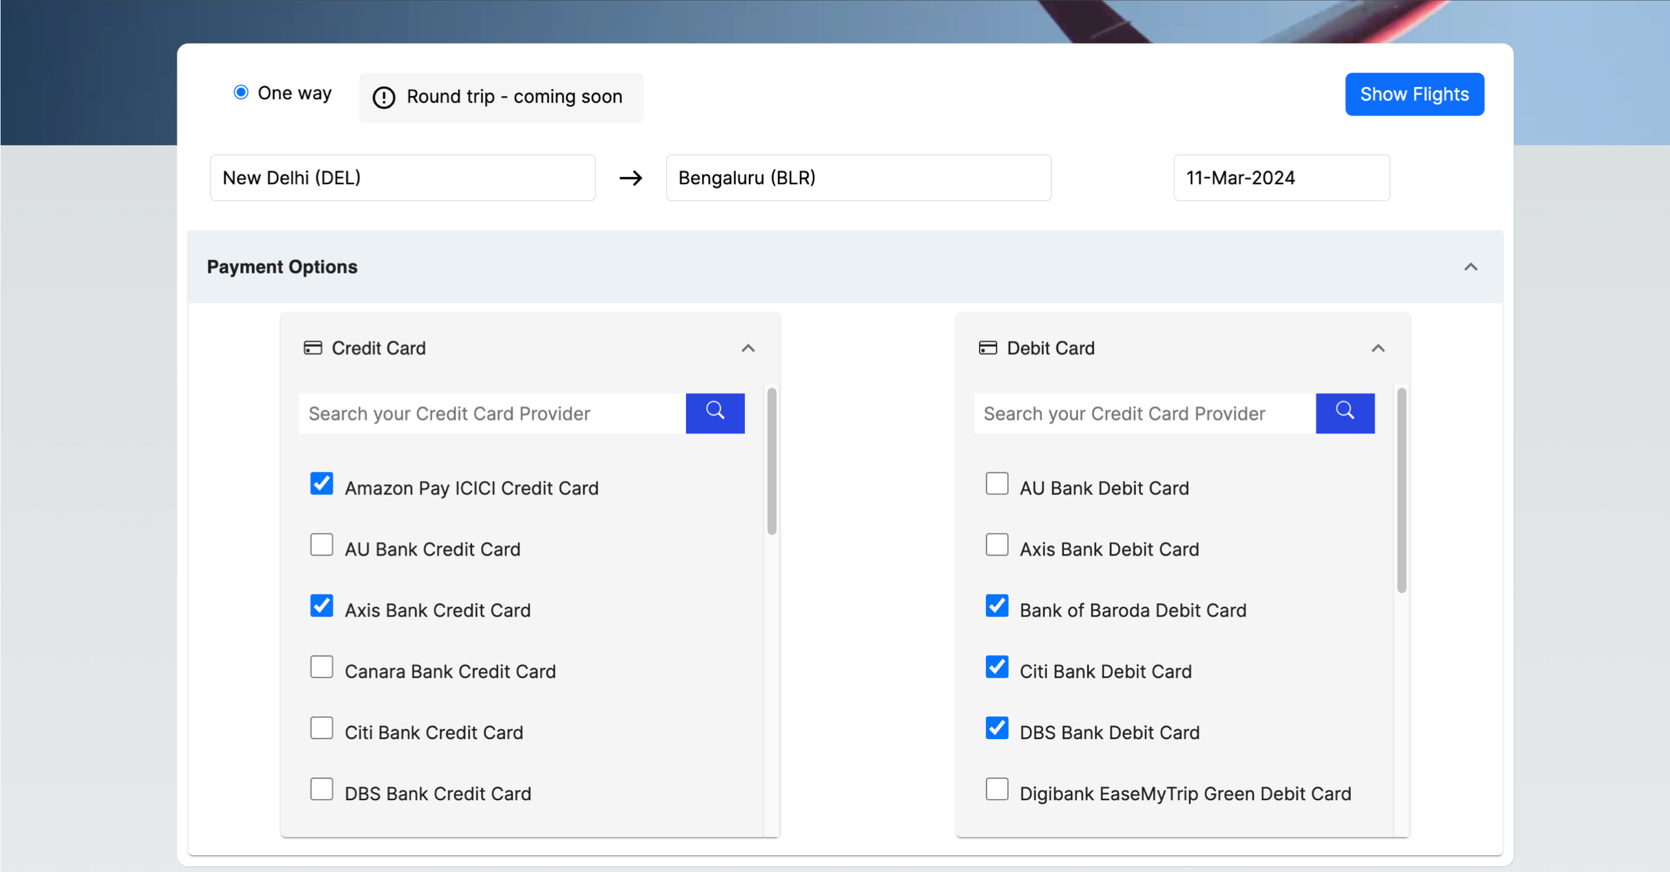
Task: Uncheck DBS Bank Debit Card
Action: tap(996, 728)
